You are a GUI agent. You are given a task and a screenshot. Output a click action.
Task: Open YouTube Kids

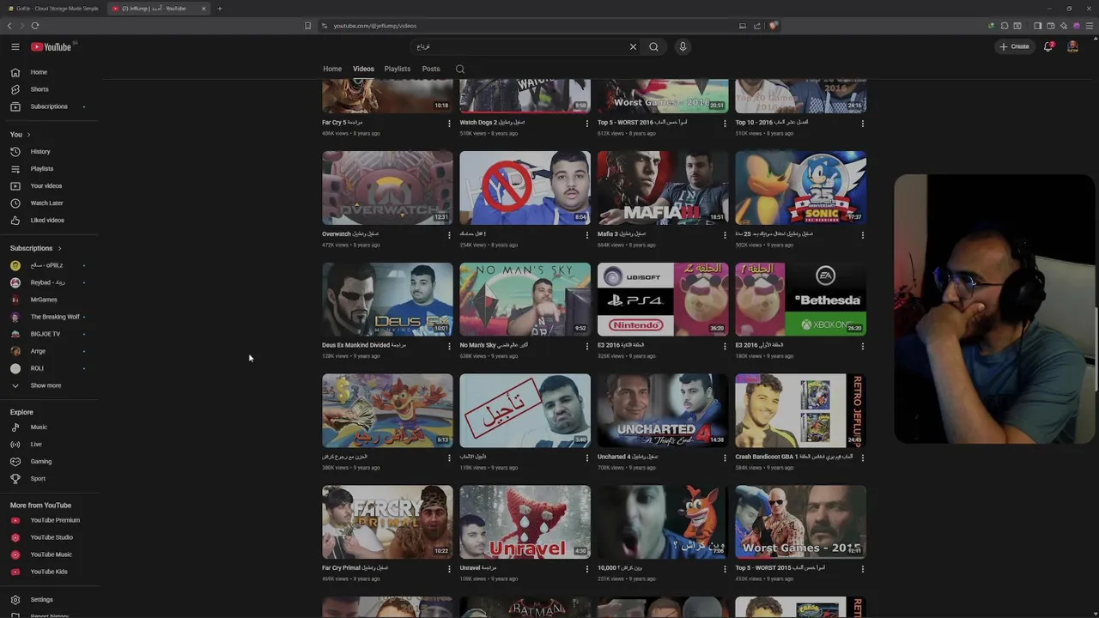click(49, 572)
